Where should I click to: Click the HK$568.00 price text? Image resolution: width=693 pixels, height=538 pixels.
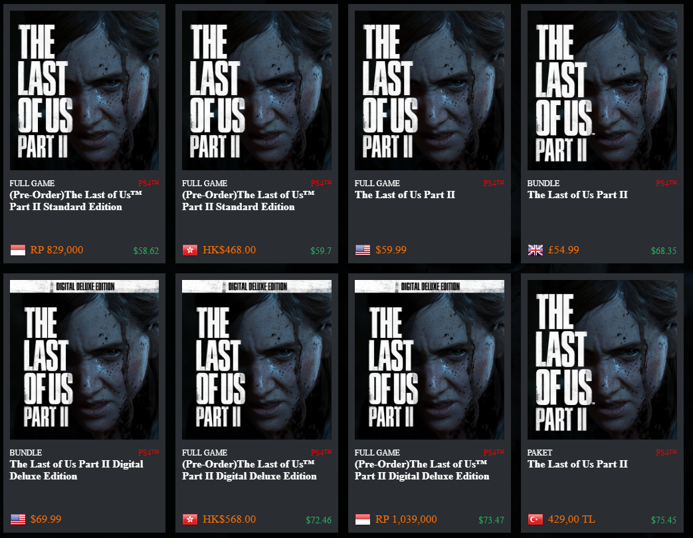coord(229,519)
